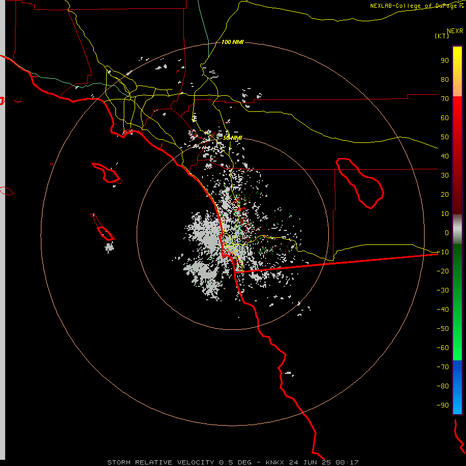Click the -10 value on the scale
This screenshot has height=466, width=466.
click(443, 252)
